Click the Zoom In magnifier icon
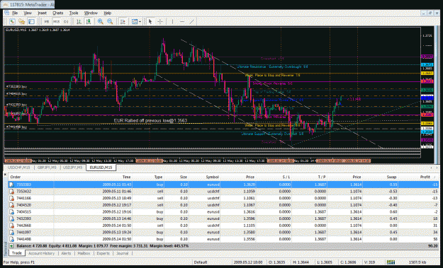 tap(101, 21)
